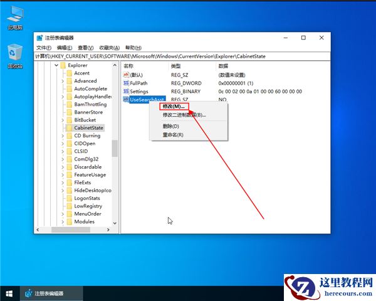Expand the Advanced key

coord(63,81)
